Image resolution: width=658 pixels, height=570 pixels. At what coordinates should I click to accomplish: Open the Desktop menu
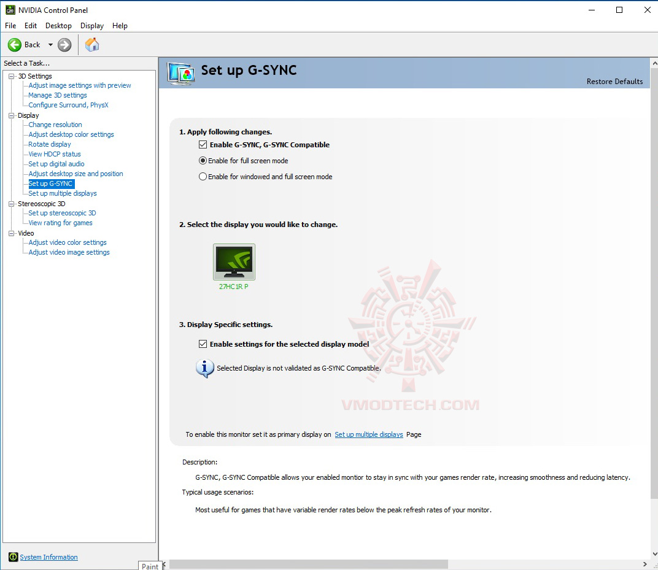coord(58,26)
